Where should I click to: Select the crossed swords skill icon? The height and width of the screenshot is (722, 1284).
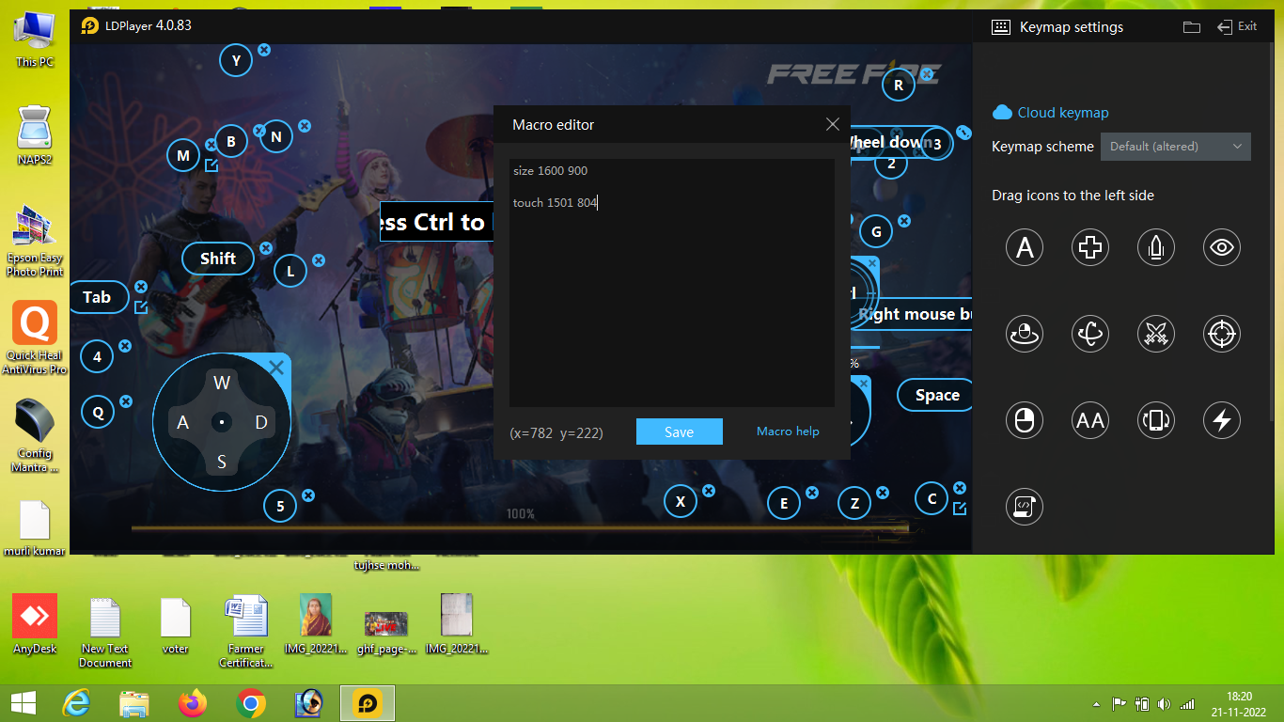point(1156,334)
